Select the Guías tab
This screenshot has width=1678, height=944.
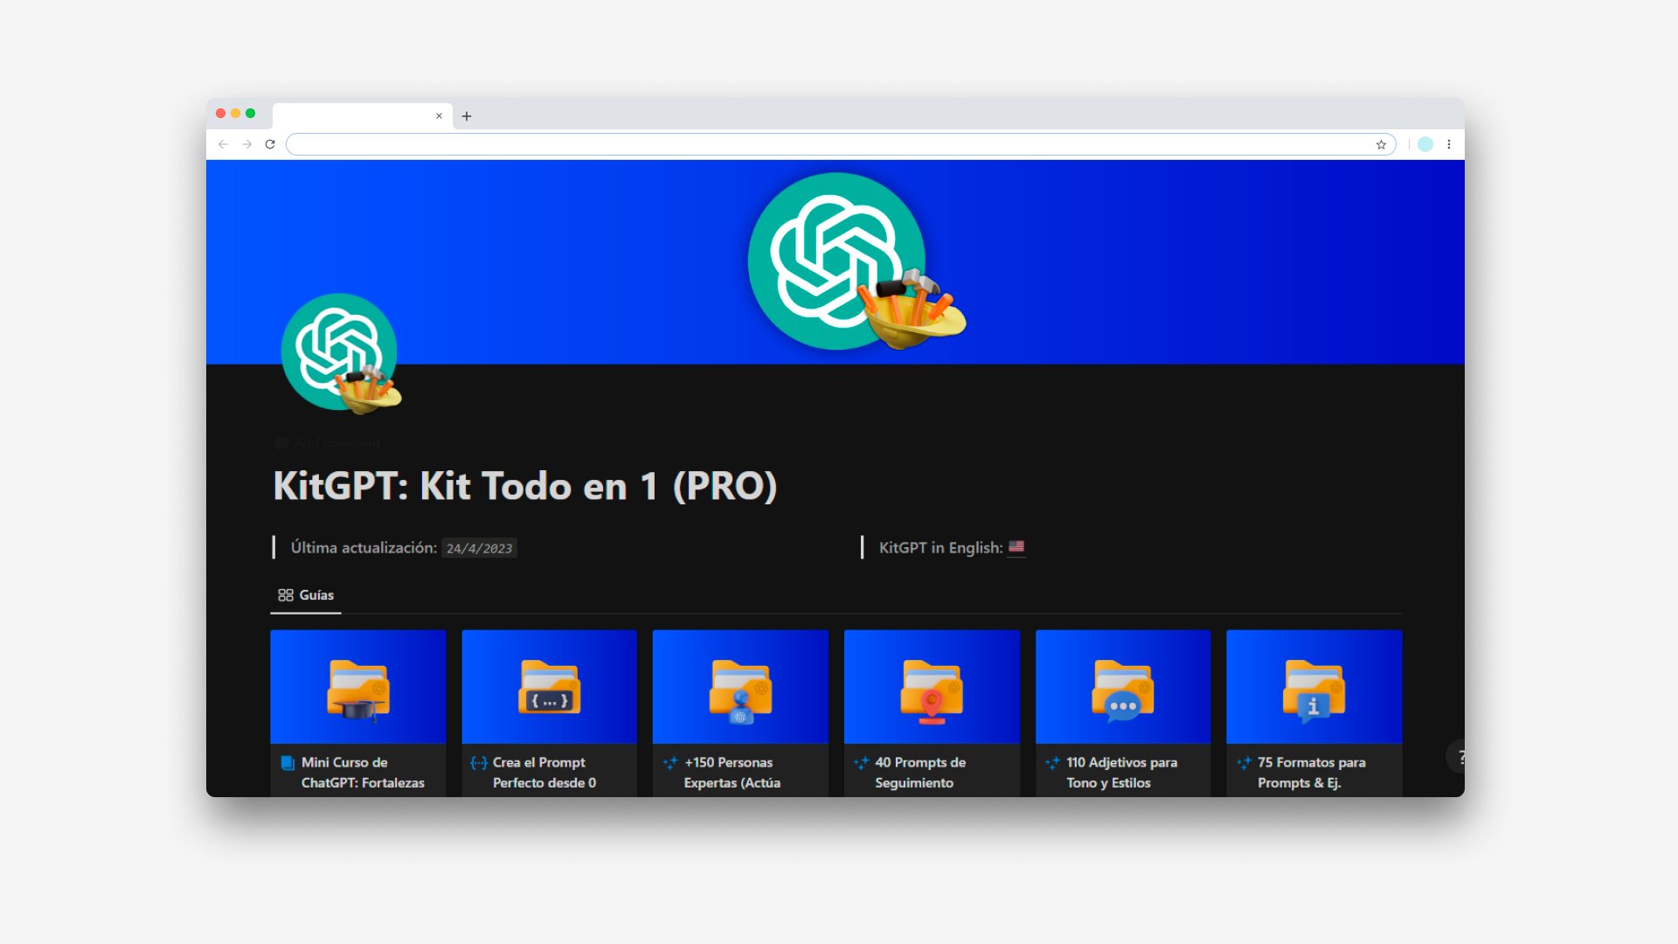[306, 595]
